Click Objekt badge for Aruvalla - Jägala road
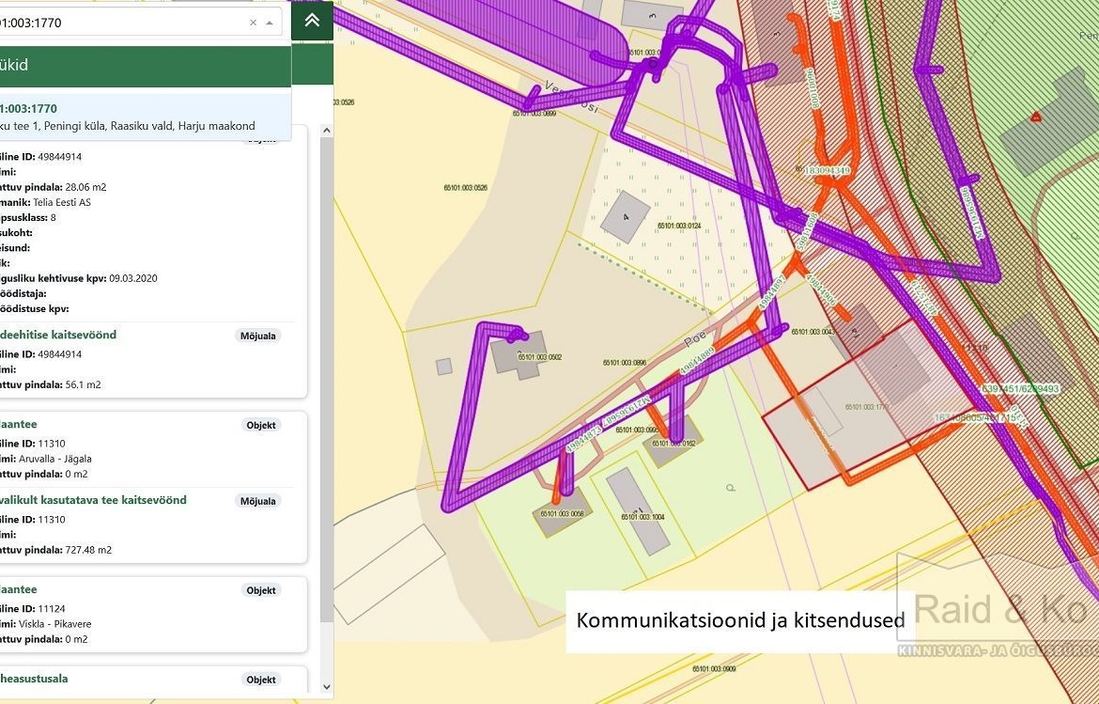The image size is (1099, 704). [x=261, y=425]
